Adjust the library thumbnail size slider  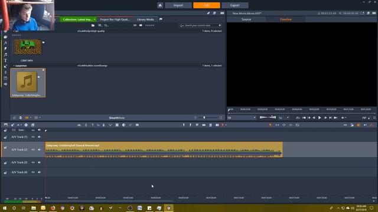click(x=204, y=118)
